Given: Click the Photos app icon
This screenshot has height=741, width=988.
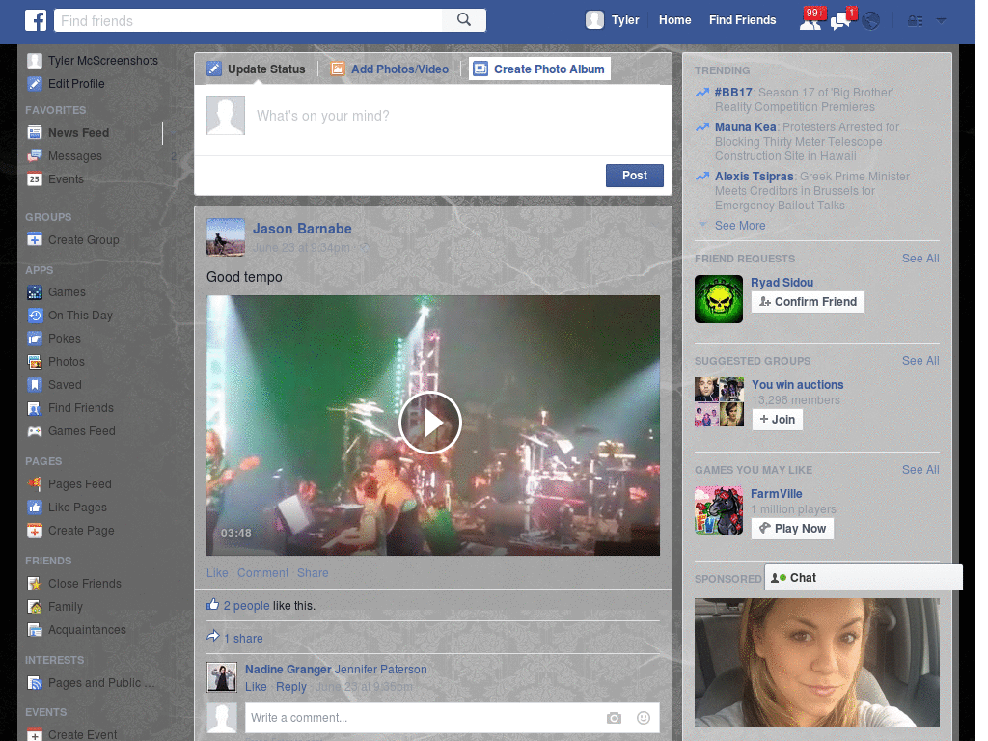Looking at the screenshot, I should pyautogui.click(x=35, y=362).
